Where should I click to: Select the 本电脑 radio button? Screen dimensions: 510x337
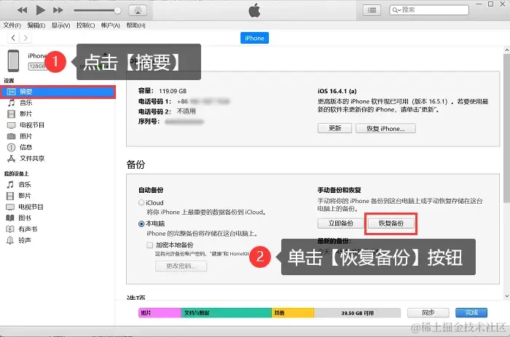[141, 224]
